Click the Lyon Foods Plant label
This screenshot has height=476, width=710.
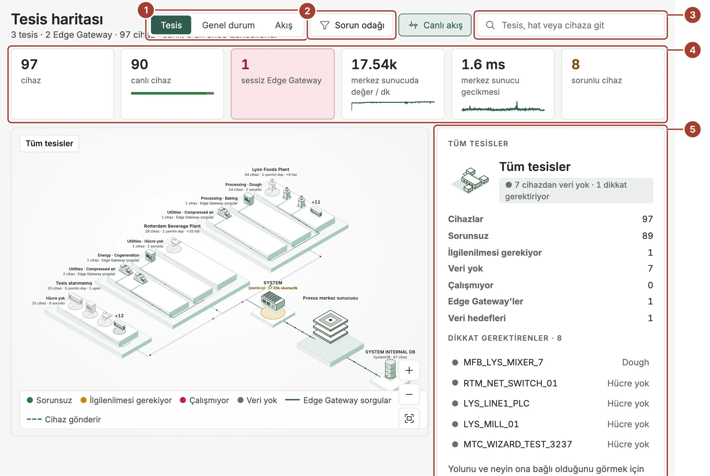[270, 169]
